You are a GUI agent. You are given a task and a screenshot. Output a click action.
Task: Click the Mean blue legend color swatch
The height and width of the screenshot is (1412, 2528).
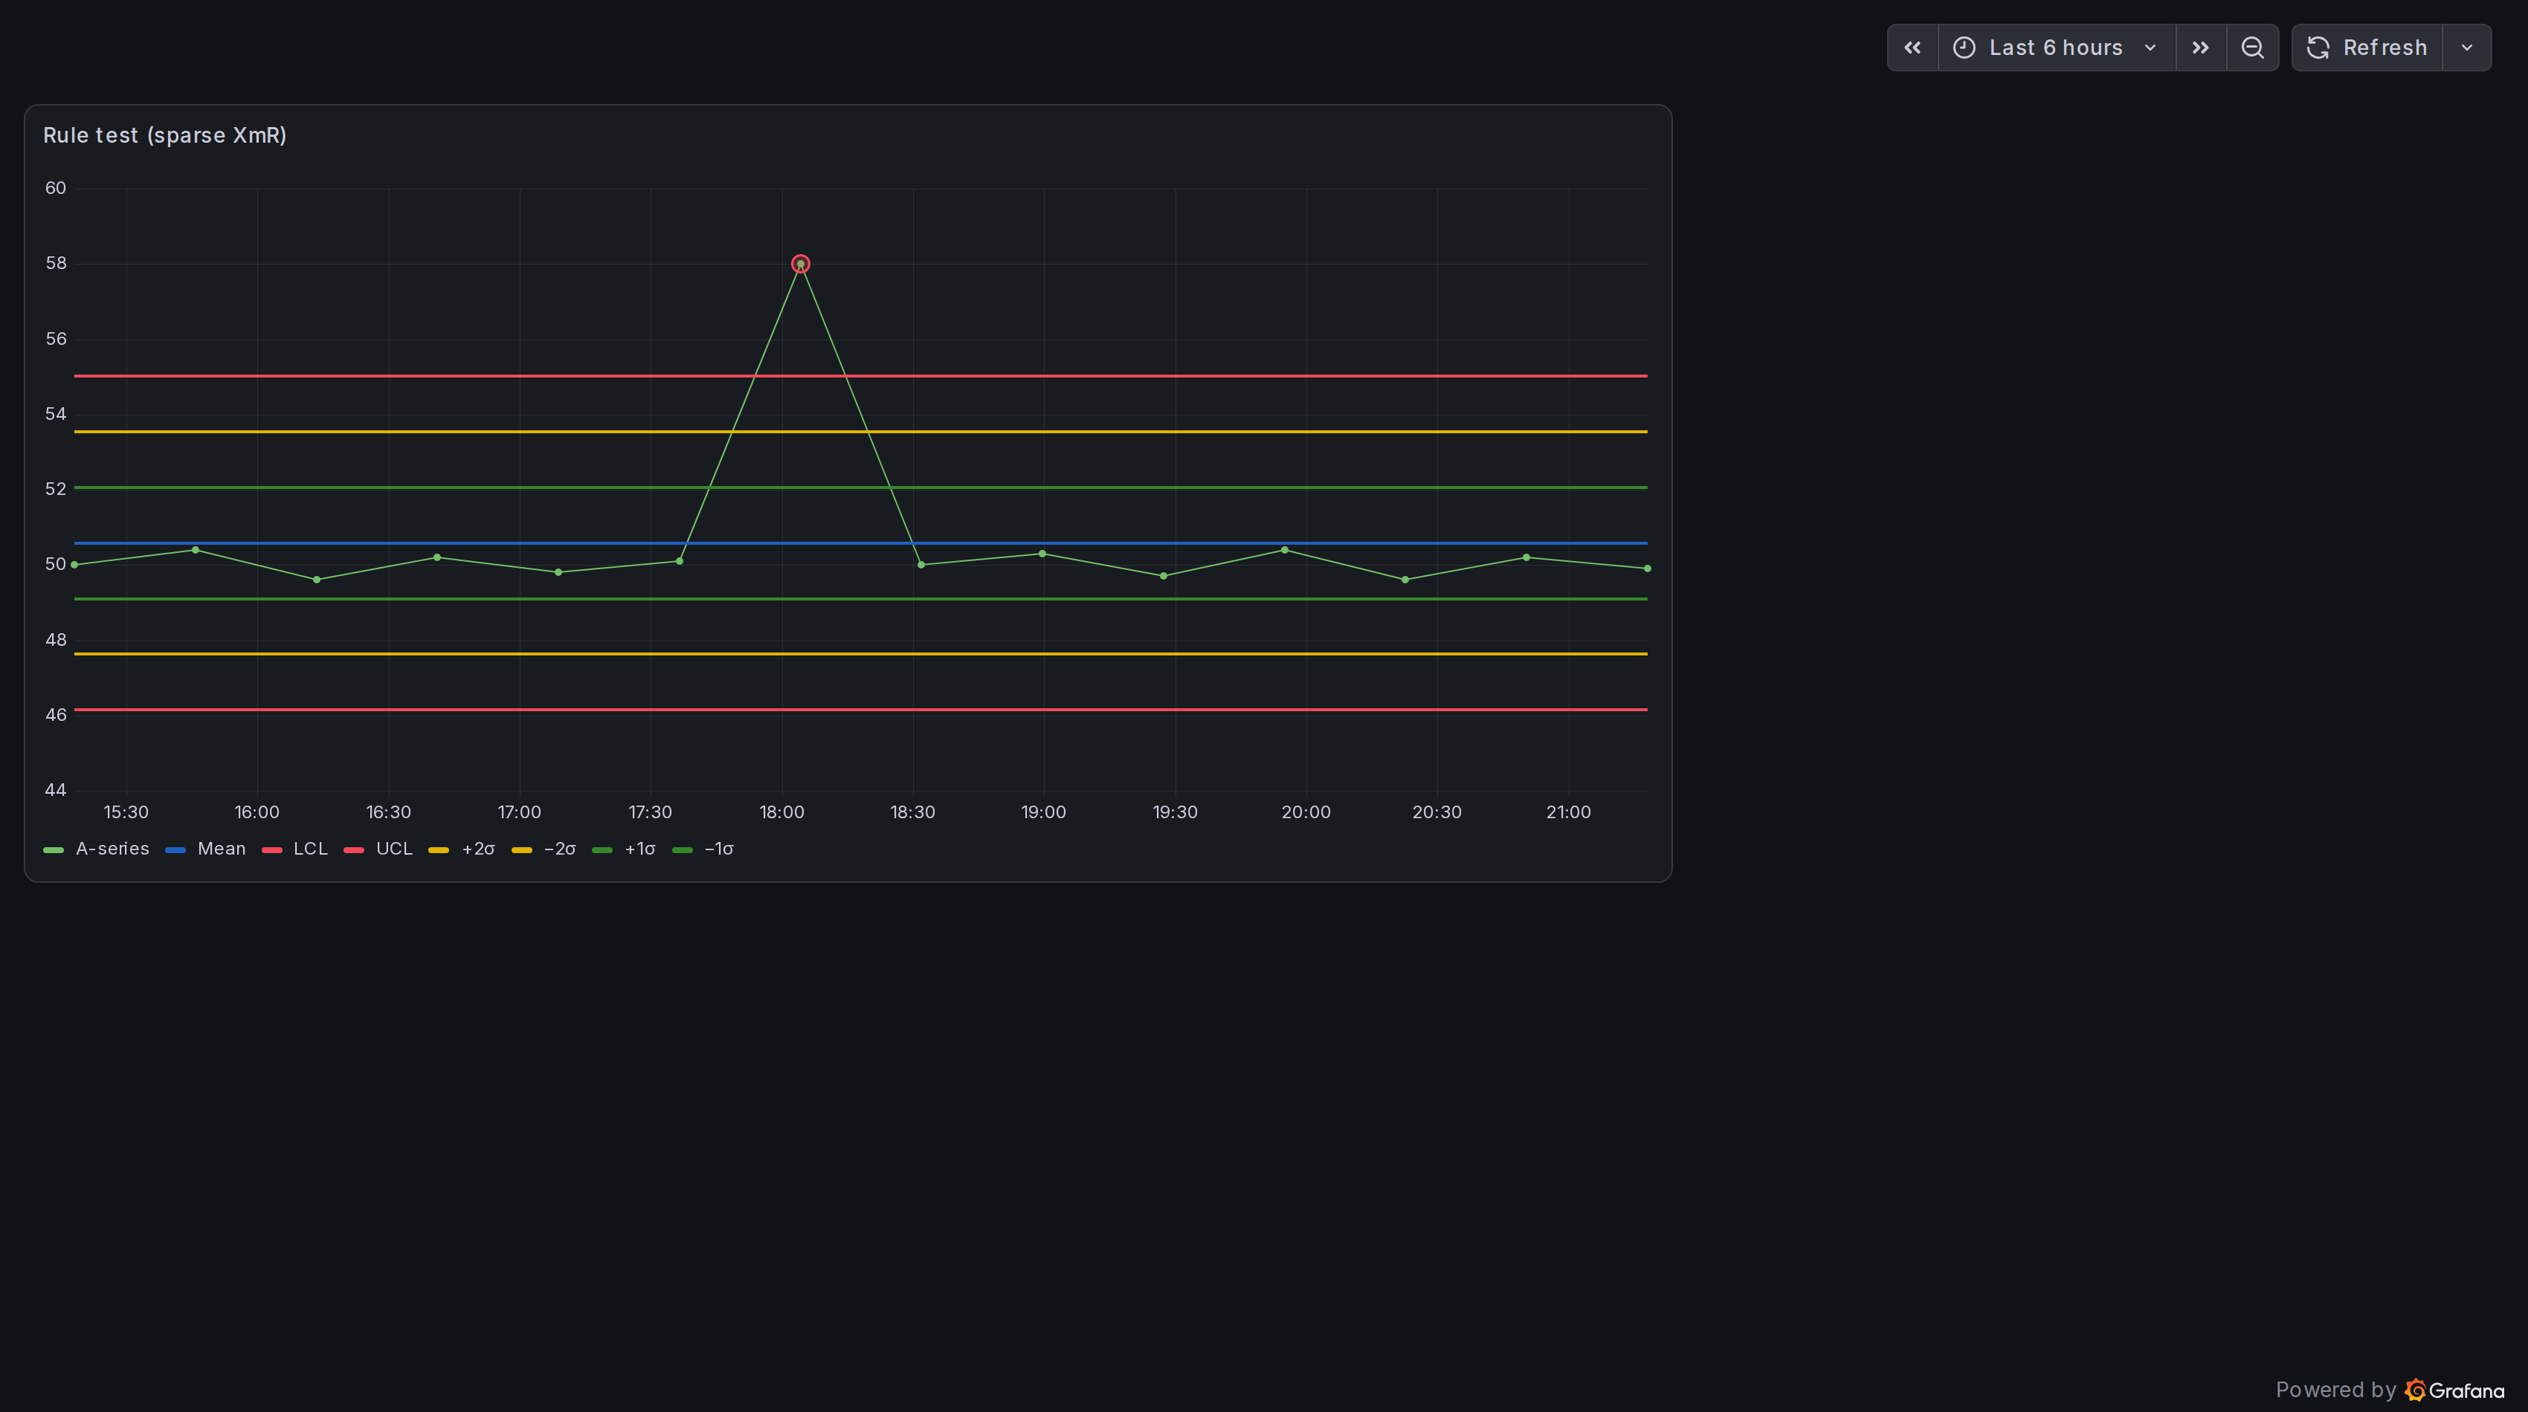[175, 850]
